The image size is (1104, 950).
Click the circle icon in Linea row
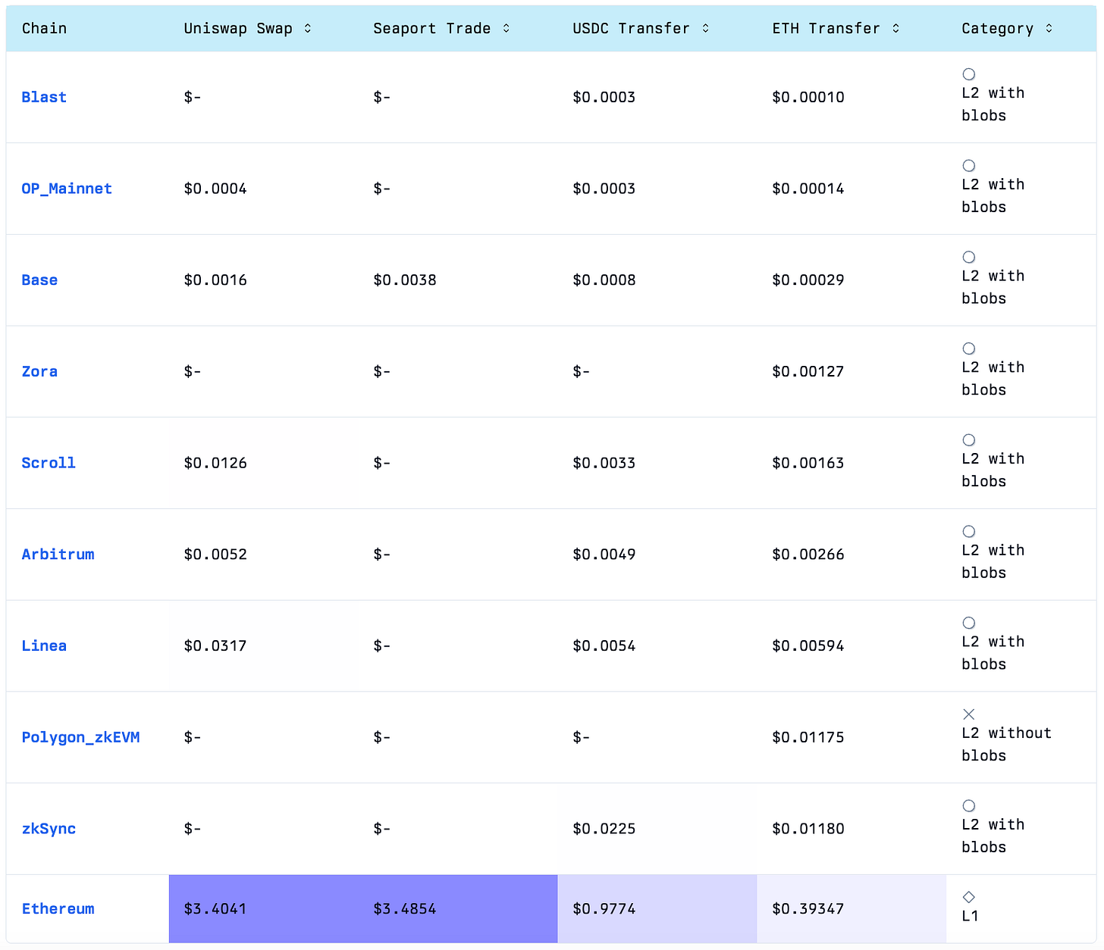[x=969, y=623]
